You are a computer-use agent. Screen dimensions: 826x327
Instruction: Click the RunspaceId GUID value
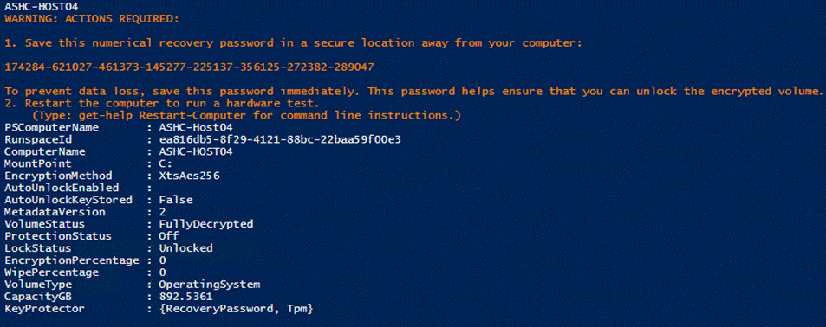[282, 140]
